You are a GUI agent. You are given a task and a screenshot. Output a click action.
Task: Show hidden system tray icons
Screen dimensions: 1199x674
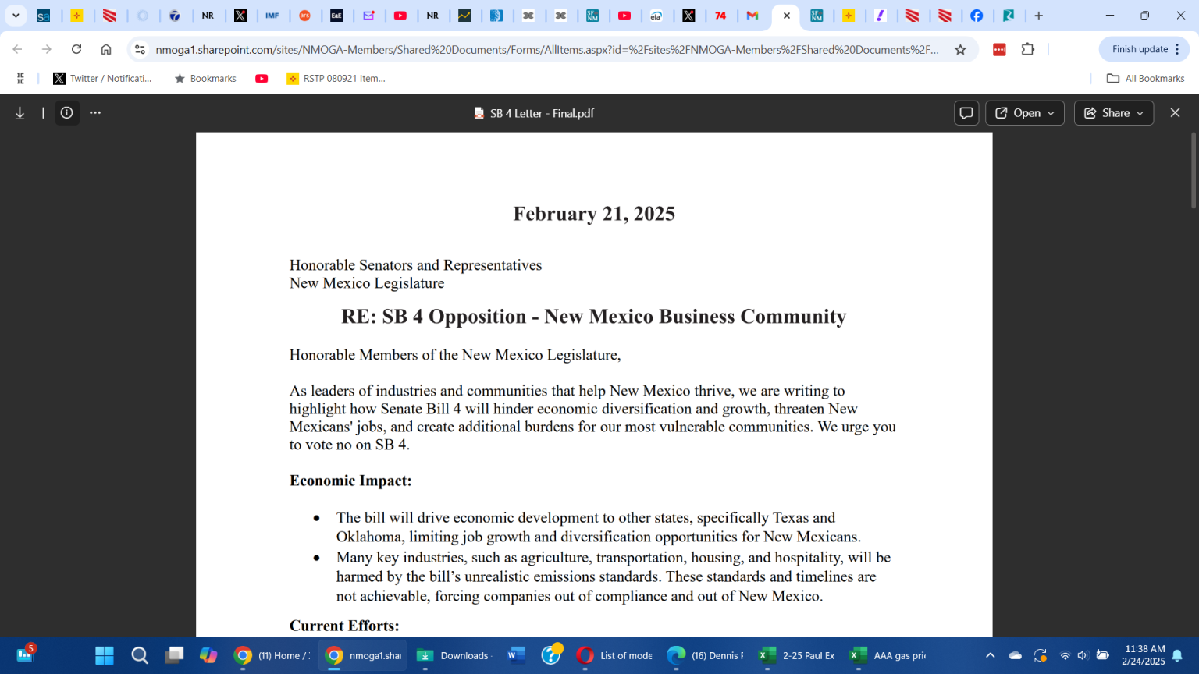click(x=990, y=656)
